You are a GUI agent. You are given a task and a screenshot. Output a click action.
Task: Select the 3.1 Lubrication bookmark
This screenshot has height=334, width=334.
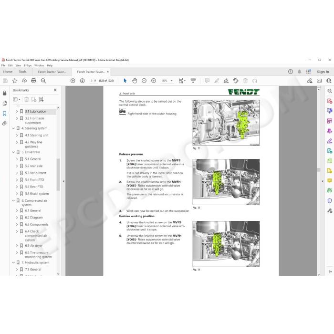click(36, 111)
